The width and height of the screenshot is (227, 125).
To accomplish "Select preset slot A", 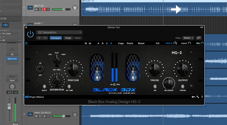I will click(x=98, y=43).
